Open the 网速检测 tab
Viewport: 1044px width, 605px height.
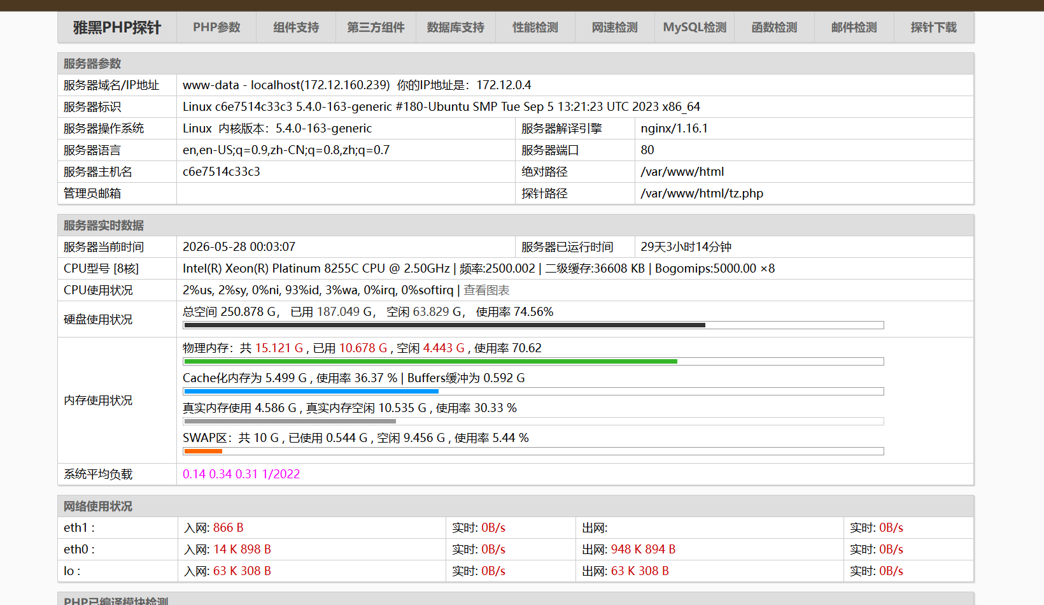tap(615, 27)
